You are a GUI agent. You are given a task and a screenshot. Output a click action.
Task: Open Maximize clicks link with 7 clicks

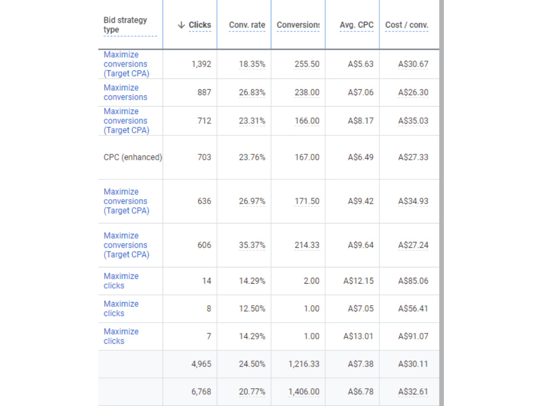pyautogui.click(x=121, y=336)
